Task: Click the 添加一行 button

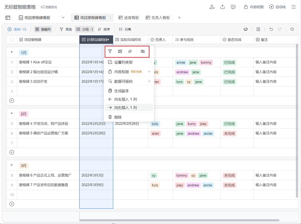Action: point(17,29)
